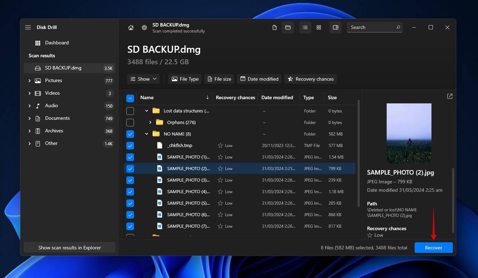478x278 pixels.
Task: Uncheck SAMPLE_PHOTO (3) checkbox
Action: (130, 180)
